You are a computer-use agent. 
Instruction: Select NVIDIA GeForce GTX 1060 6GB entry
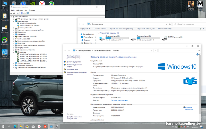30,26
